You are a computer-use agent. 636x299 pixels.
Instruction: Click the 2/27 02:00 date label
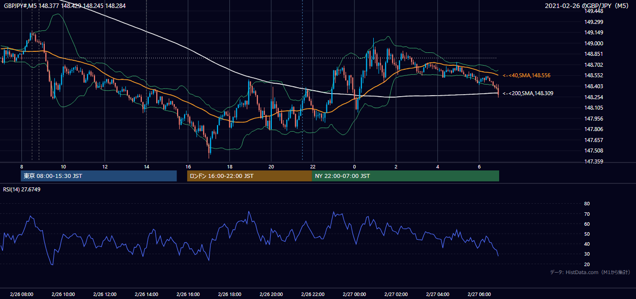click(396, 294)
